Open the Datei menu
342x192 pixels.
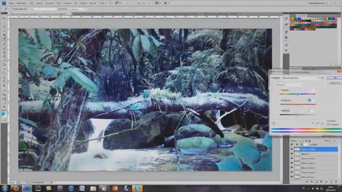tap(11, 3)
